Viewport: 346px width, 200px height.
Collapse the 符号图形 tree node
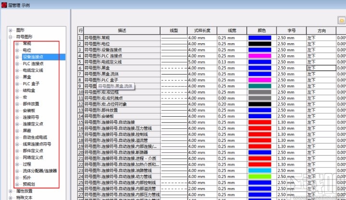11,37
